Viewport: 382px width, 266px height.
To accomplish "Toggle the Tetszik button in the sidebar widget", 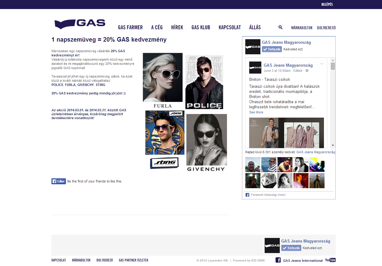I will click(272, 49).
